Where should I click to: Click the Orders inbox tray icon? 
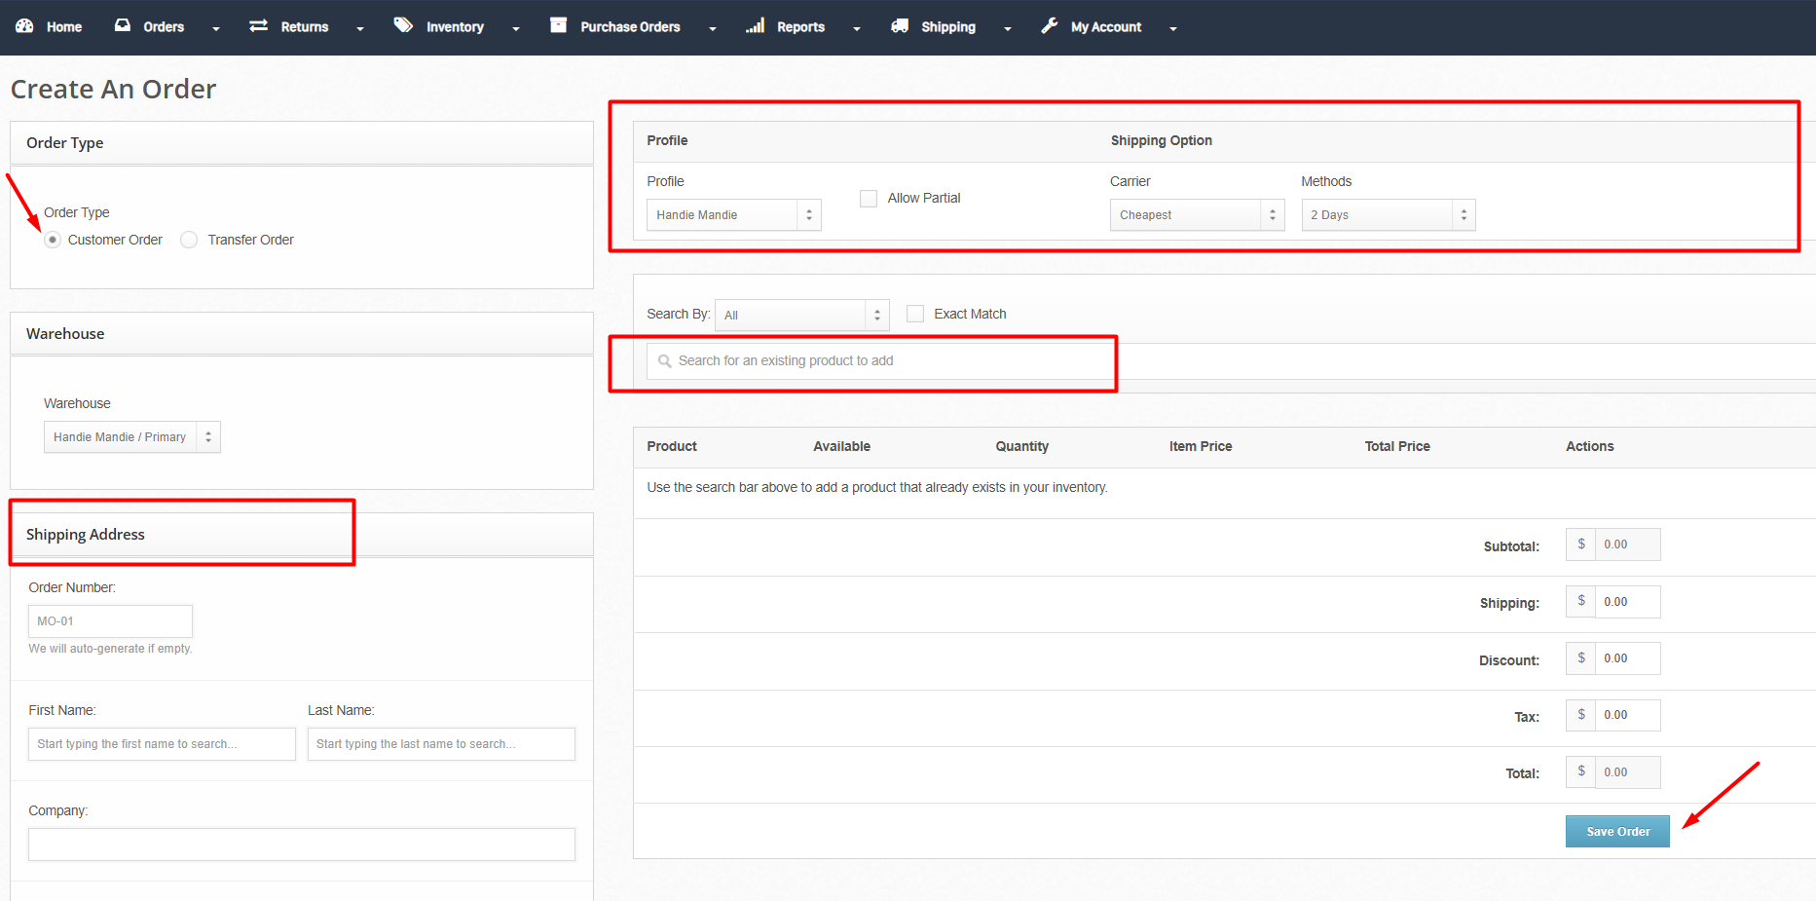[x=123, y=26]
